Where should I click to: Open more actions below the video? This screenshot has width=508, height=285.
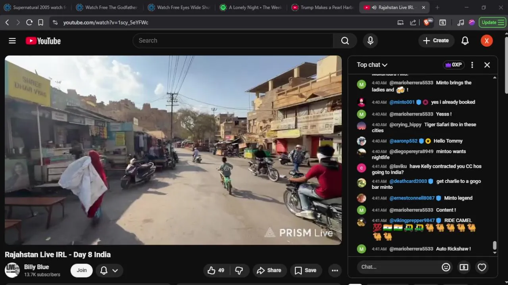335,270
